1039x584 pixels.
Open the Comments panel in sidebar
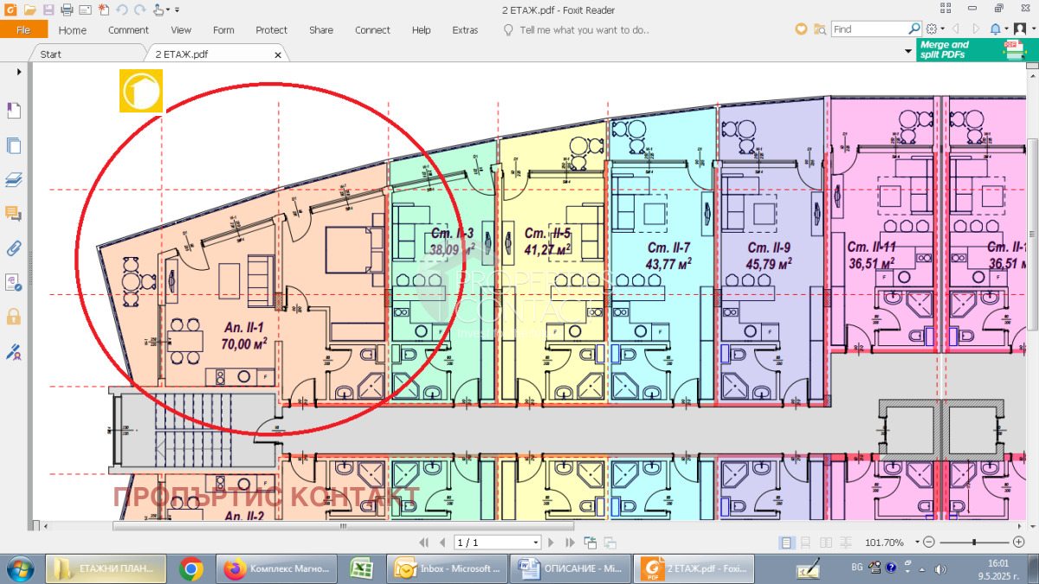pos(14,214)
